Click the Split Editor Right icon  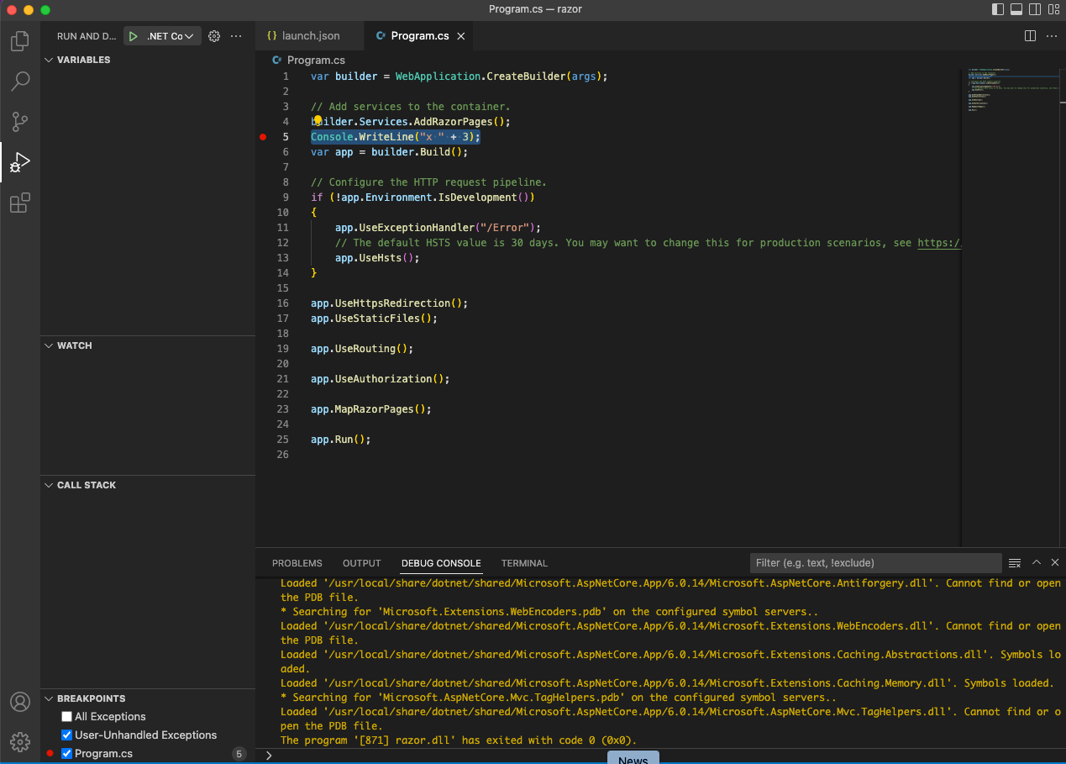click(x=1030, y=36)
